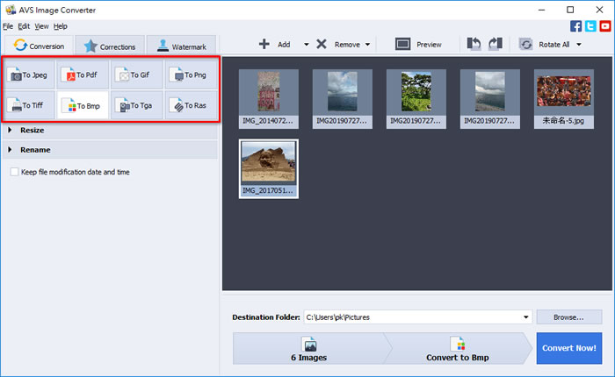The width and height of the screenshot is (615, 377).
Task: Select the To Ras format button
Action: pyautogui.click(x=191, y=105)
